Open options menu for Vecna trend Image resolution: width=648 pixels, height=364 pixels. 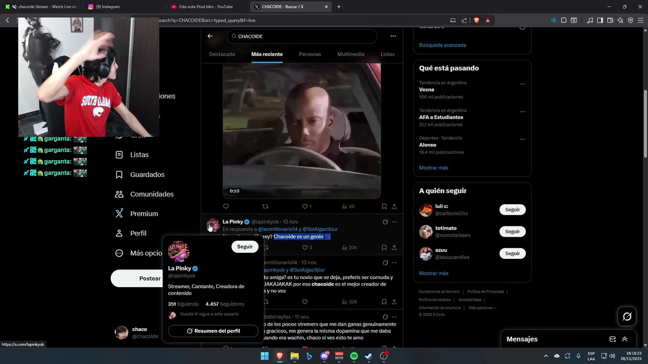pos(522,84)
